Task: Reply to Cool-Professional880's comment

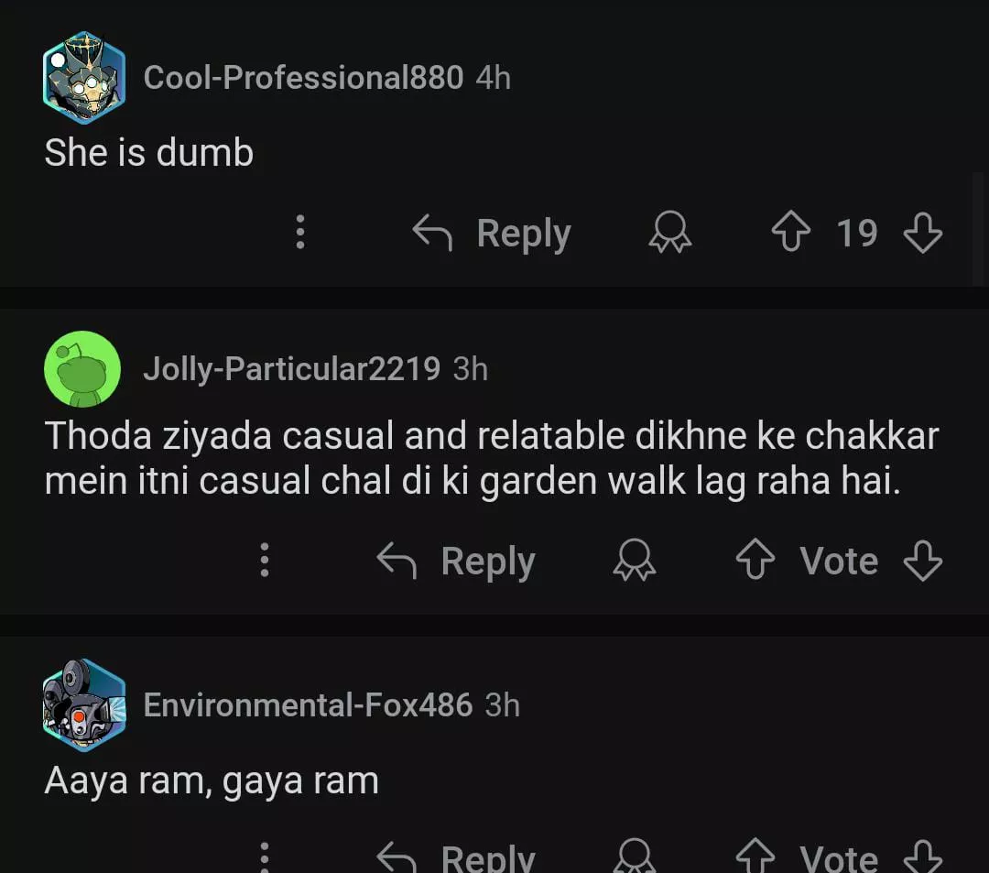Action: tap(492, 234)
